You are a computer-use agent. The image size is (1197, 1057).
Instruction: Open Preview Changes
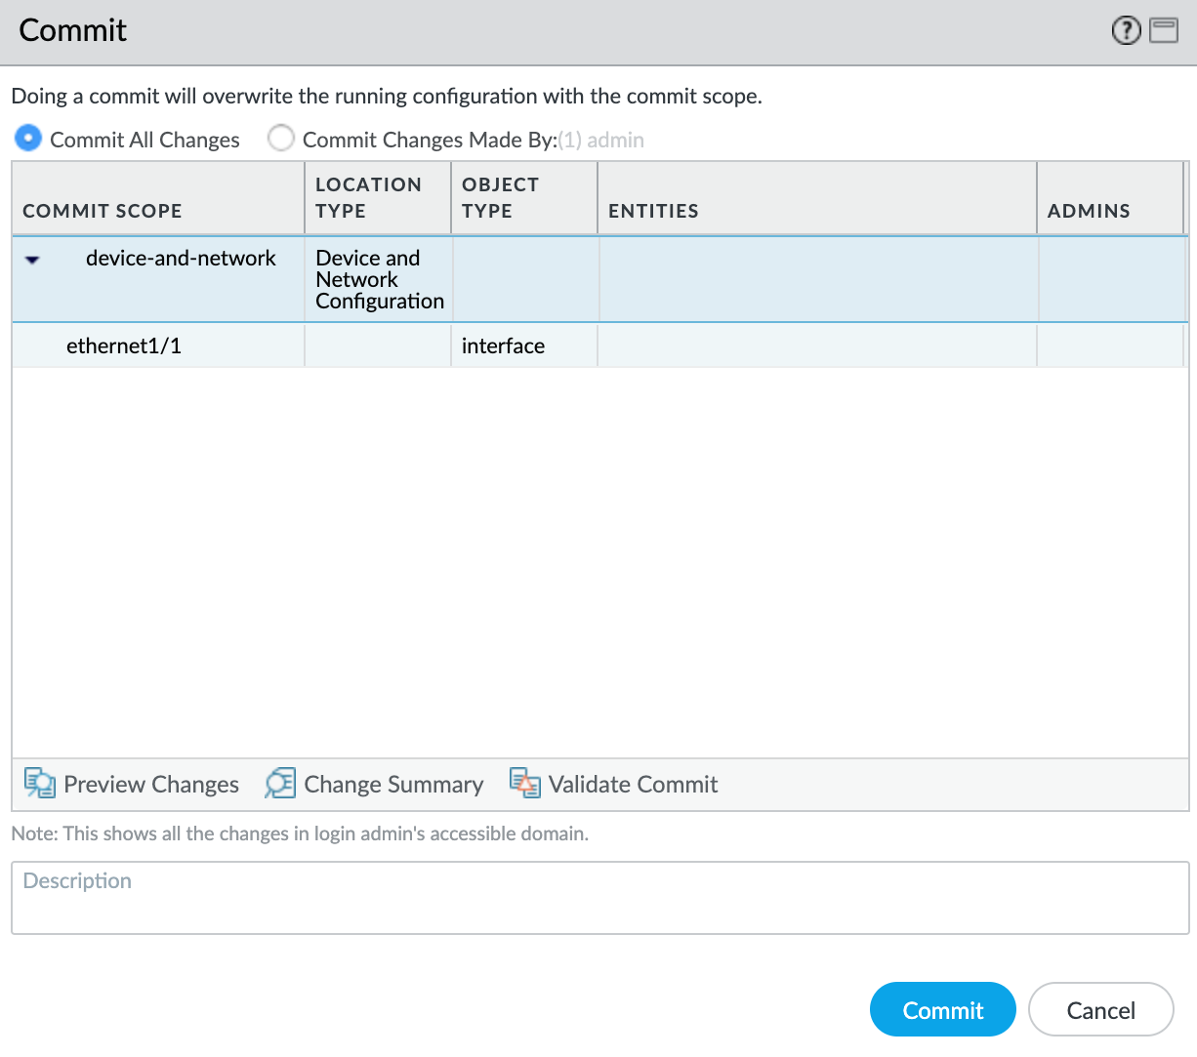[132, 785]
